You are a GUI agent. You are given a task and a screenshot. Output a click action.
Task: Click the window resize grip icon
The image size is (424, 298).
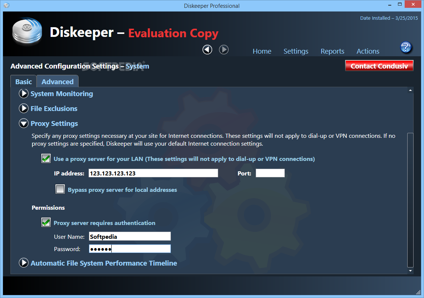click(418, 292)
